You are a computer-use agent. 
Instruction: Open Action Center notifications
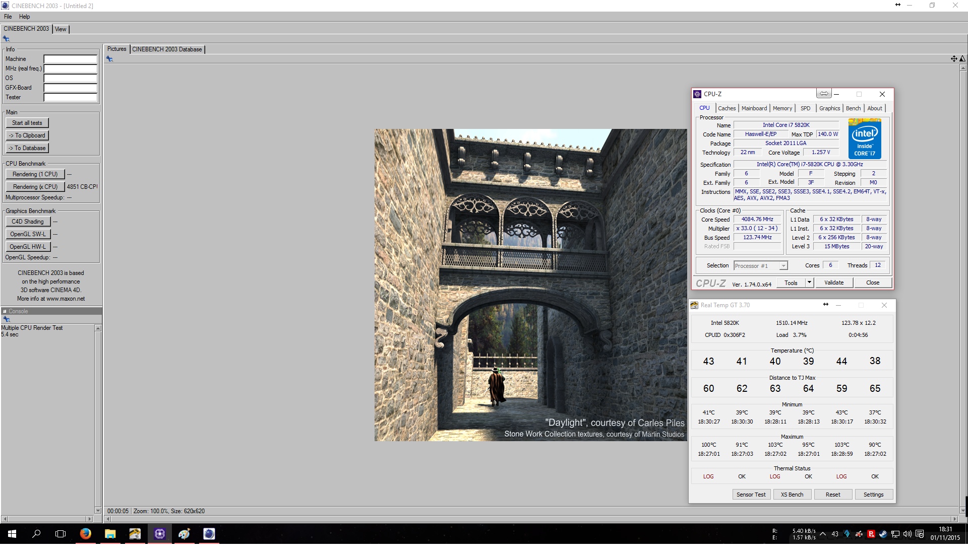point(920,534)
